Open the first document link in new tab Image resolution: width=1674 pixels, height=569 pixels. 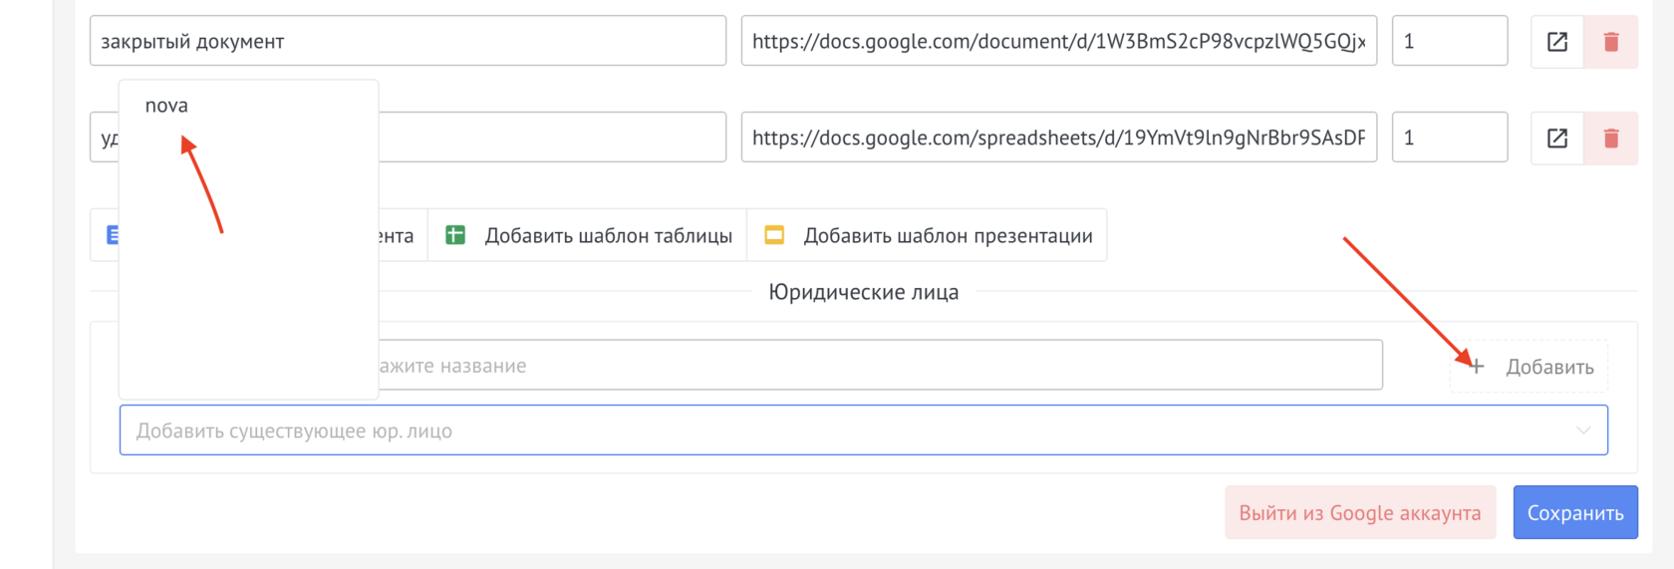[1556, 42]
